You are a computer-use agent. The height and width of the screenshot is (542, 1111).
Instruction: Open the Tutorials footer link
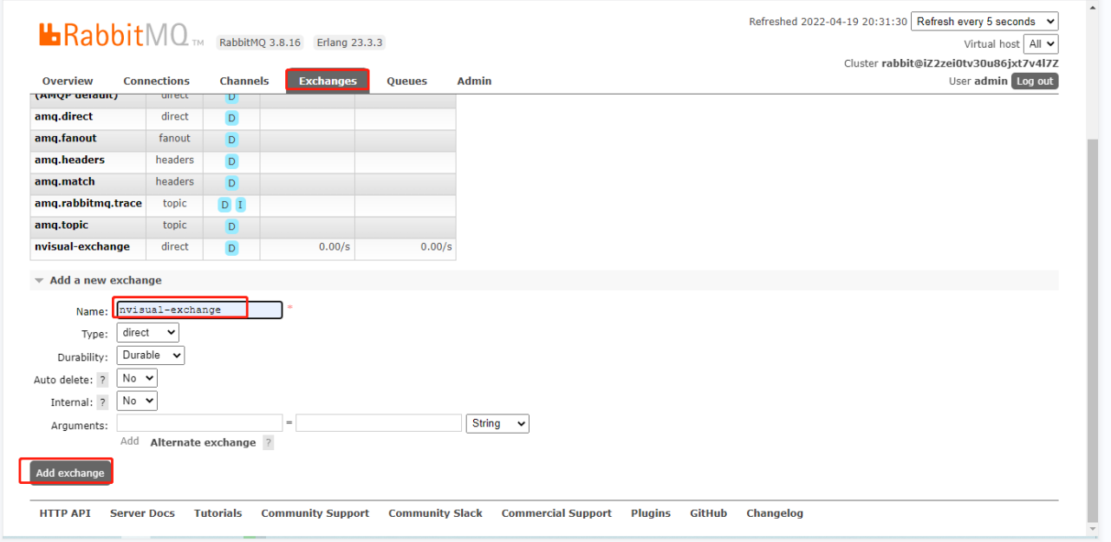click(x=218, y=513)
